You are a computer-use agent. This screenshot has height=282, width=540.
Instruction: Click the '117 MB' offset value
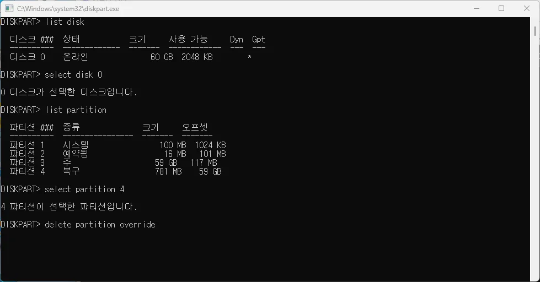click(x=204, y=162)
